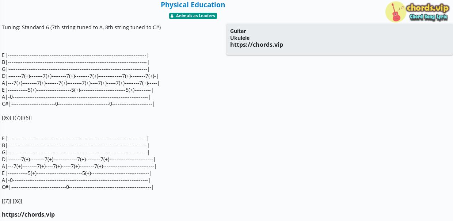Viewport: 453px width, 221px height.
Task: Click the D string line of the second tab
Action: tap(79, 159)
